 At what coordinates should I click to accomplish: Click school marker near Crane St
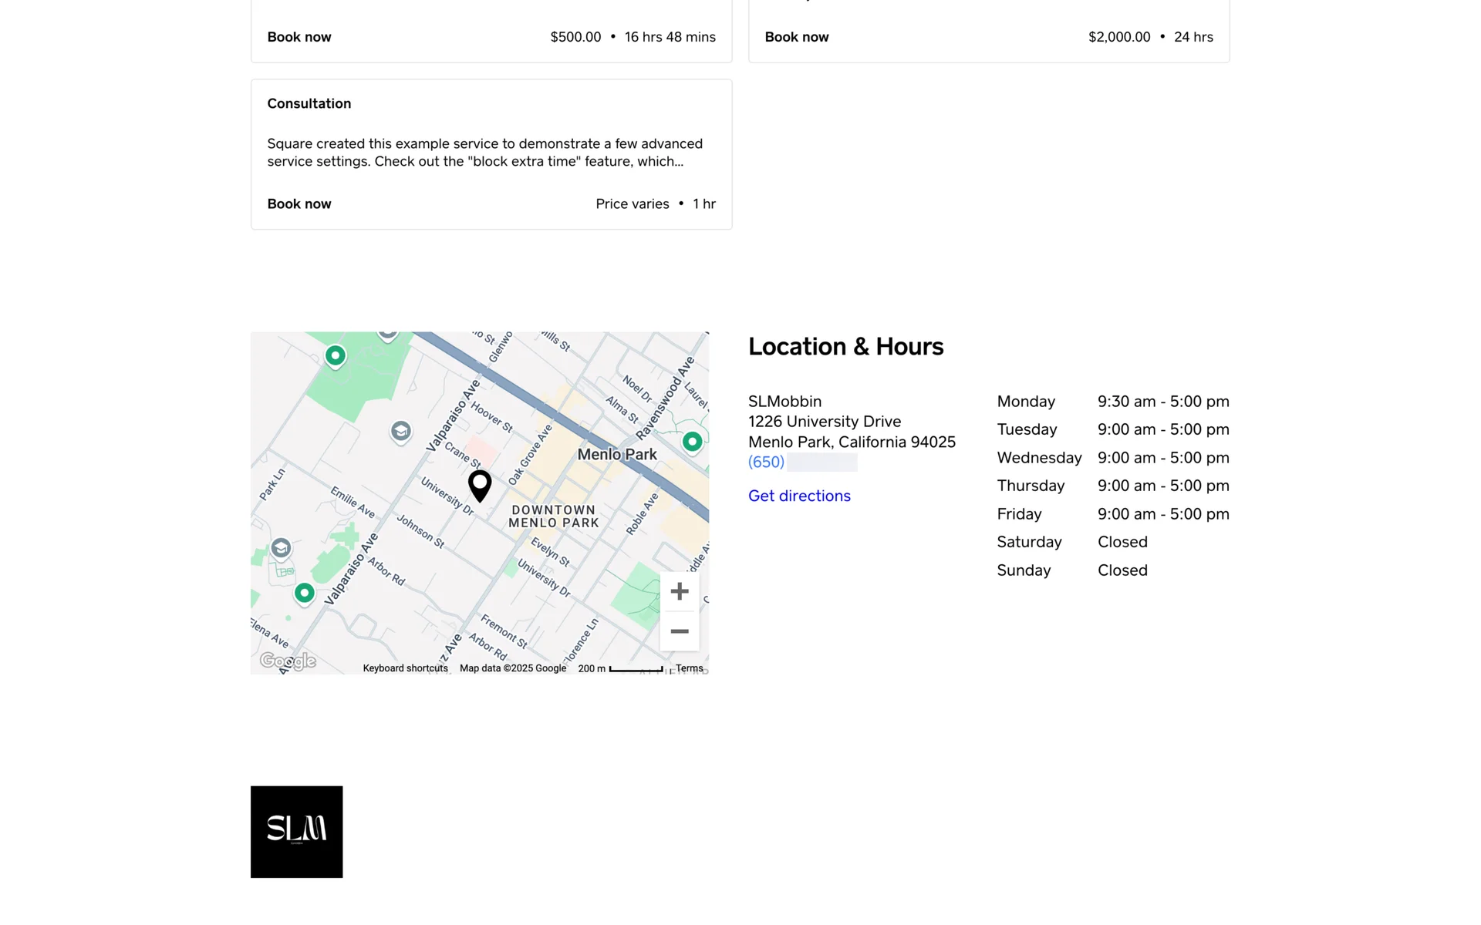tap(400, 430)
